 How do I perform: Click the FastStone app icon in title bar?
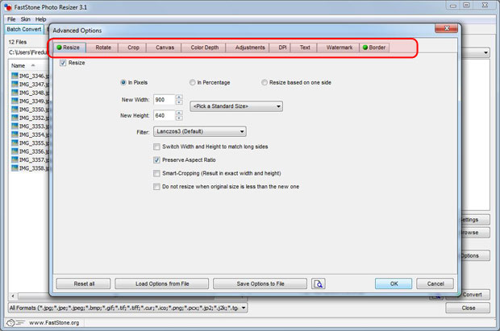click(x=8, y=6)
